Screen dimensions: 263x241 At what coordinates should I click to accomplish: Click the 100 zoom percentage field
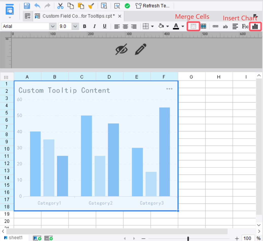pos(248,238)
